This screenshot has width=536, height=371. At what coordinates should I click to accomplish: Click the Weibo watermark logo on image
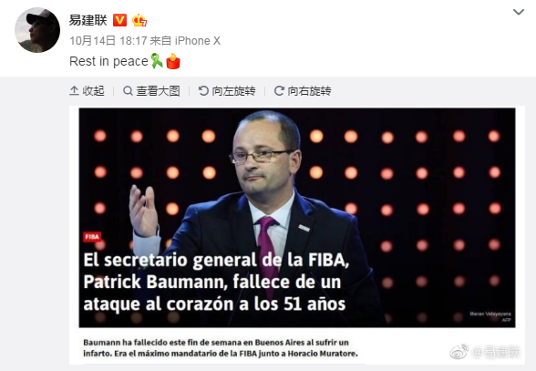[x=459, y=352]
